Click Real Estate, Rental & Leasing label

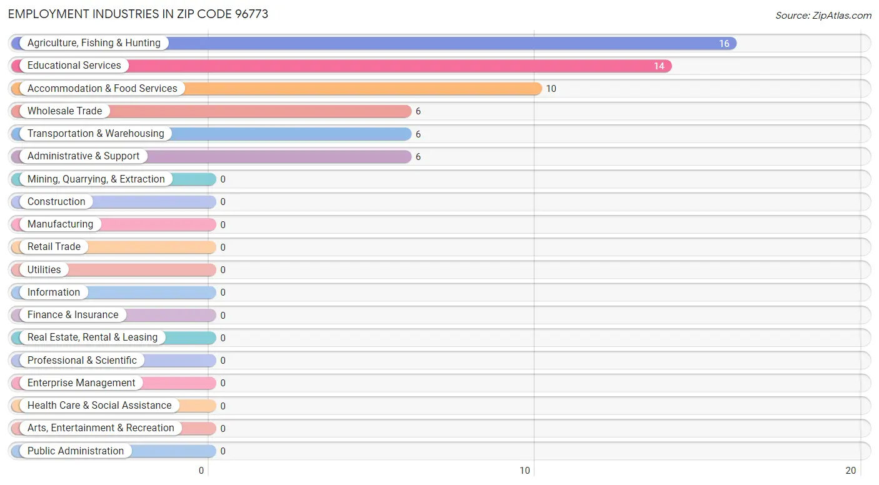pyautogui.click(x=93, y=337)
